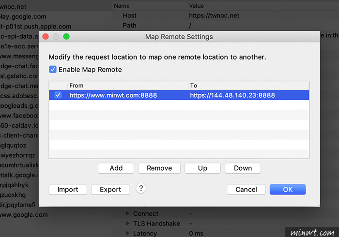Expand the TLS Handshake row in background
The height and width of the screenshot is (237, 339).
coord(127,223)
